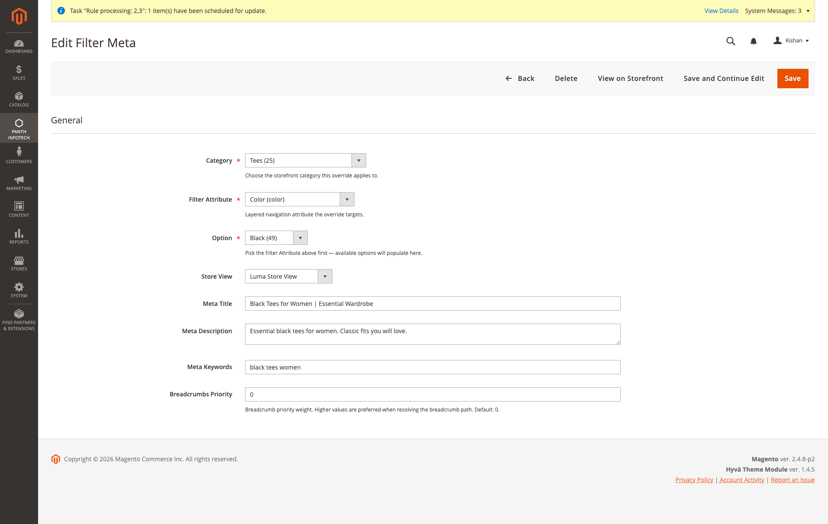Image resolution: width=828 pixels, height=524 pixels.
Task: Open the admin search magnifier
Action: point(730,41)
